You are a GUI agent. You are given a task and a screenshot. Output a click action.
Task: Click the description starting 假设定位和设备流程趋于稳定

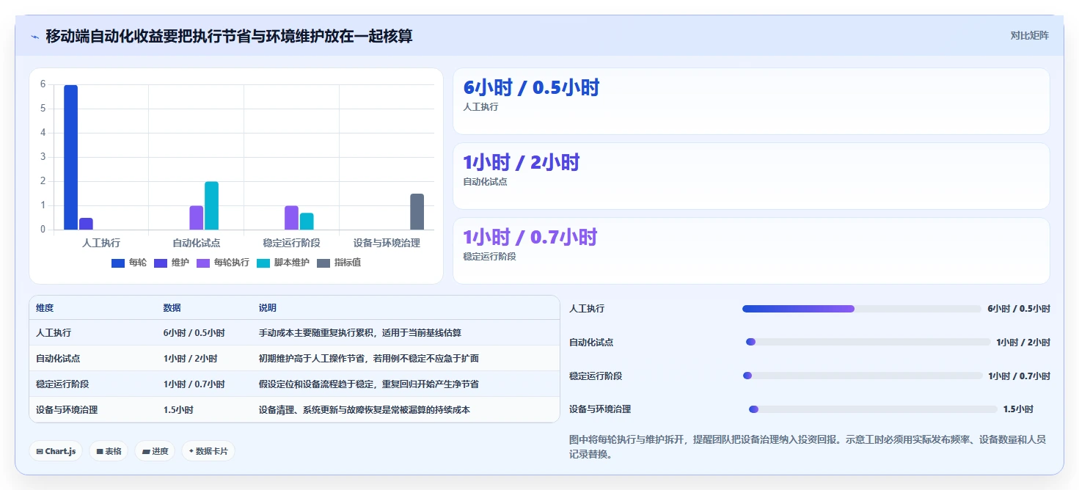click(368, 384)
